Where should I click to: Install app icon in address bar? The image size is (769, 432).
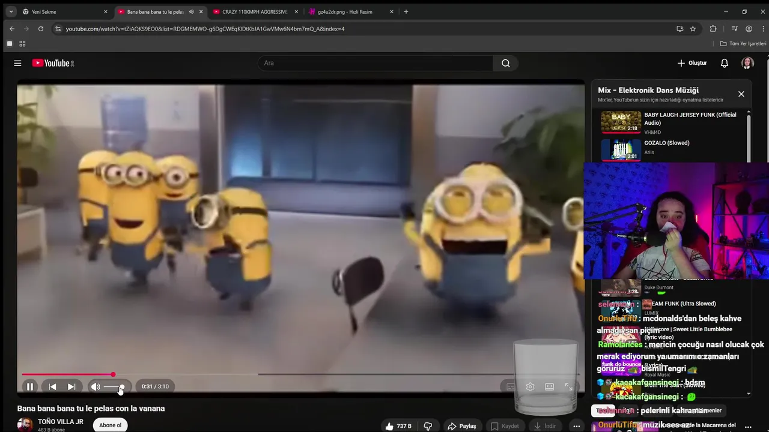tap(679, 29)
